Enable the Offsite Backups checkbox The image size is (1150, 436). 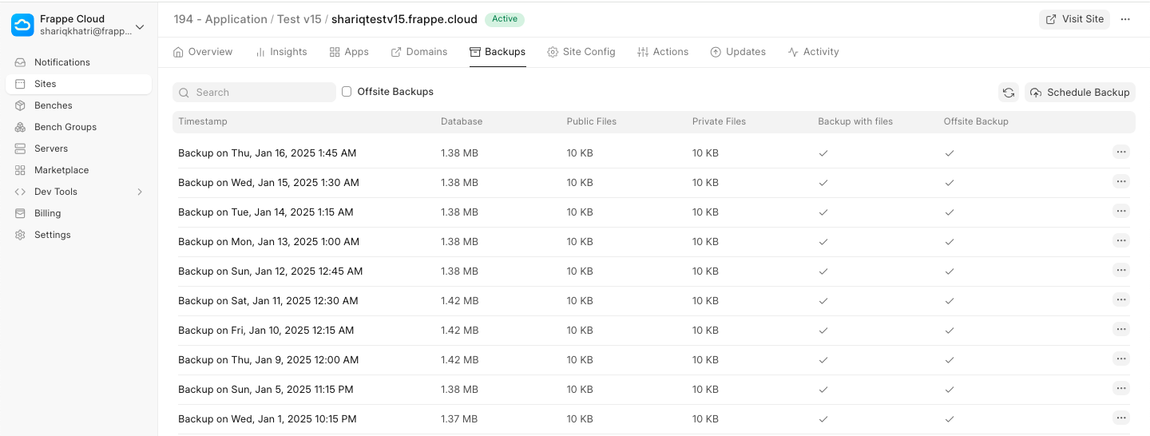(347, 92)
